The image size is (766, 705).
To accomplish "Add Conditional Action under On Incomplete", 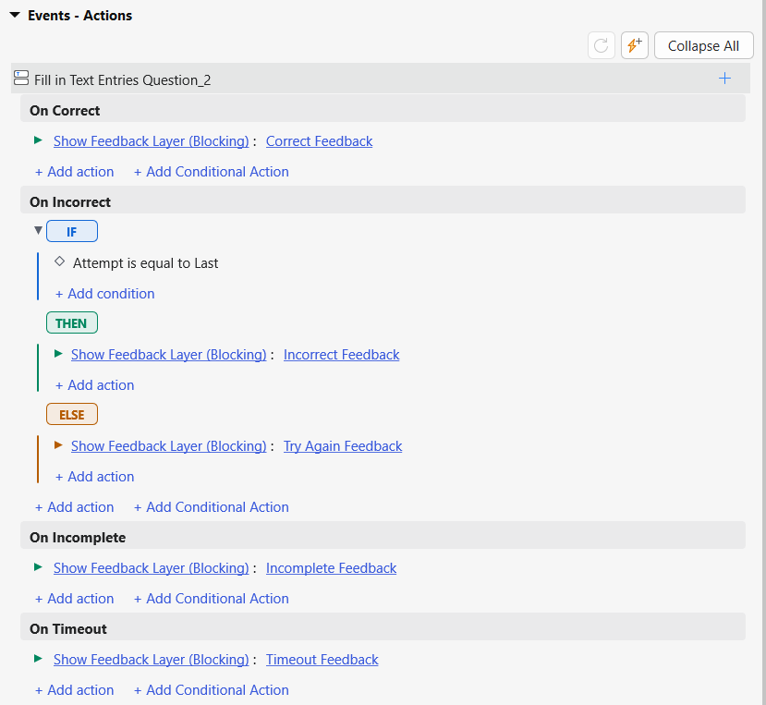I will click(x=211, y=599).
